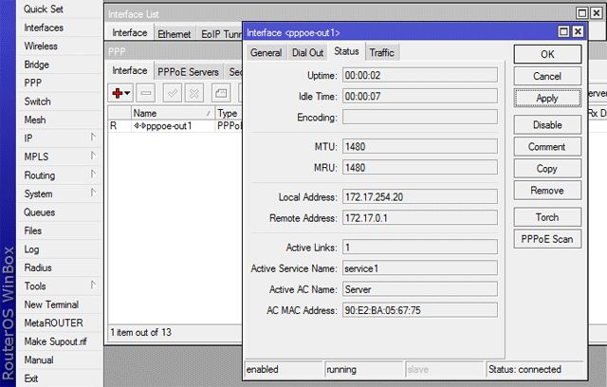Click the red plus add button
The image size is (607, 387).
tap(120, 93)
